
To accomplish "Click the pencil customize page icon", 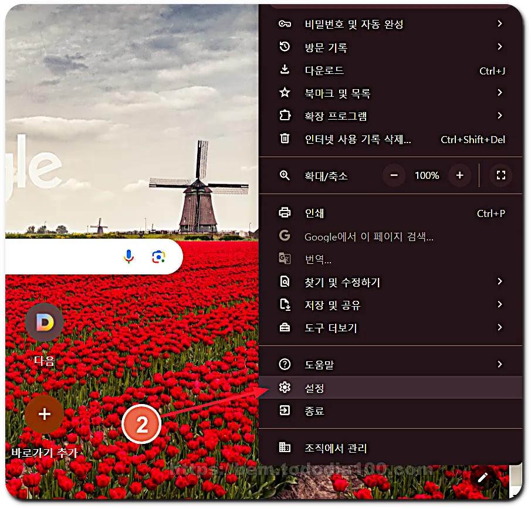I will 482,477.
